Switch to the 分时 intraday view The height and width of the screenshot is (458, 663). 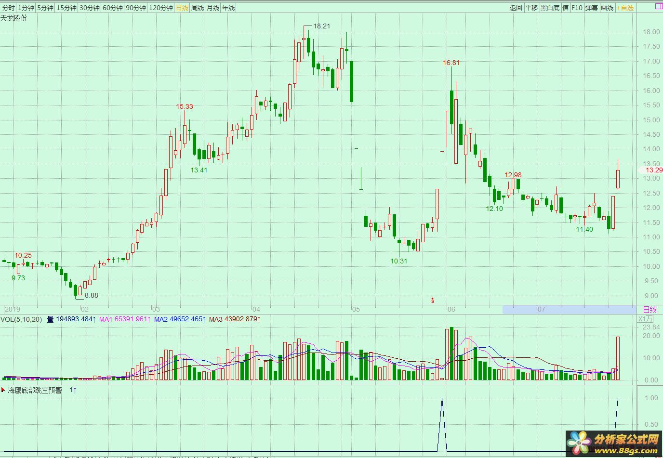tap(8, 8)
